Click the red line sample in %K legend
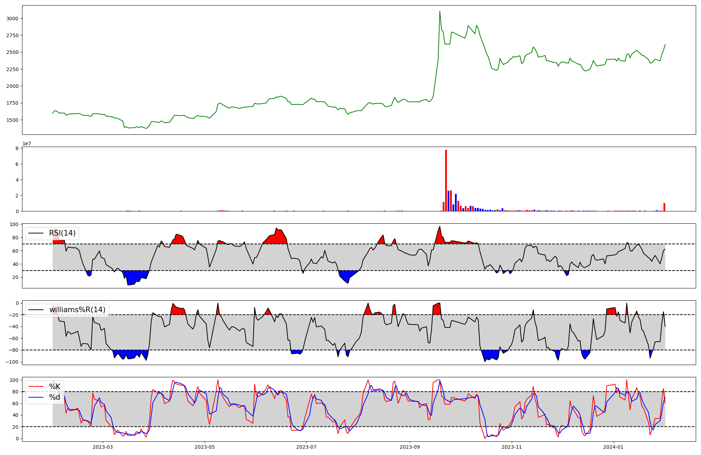The height and width of the screenshot is (455, 701). click(36, 387)
